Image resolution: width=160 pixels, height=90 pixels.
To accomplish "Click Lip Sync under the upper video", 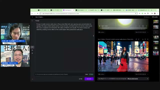I will tap(101, 32).
